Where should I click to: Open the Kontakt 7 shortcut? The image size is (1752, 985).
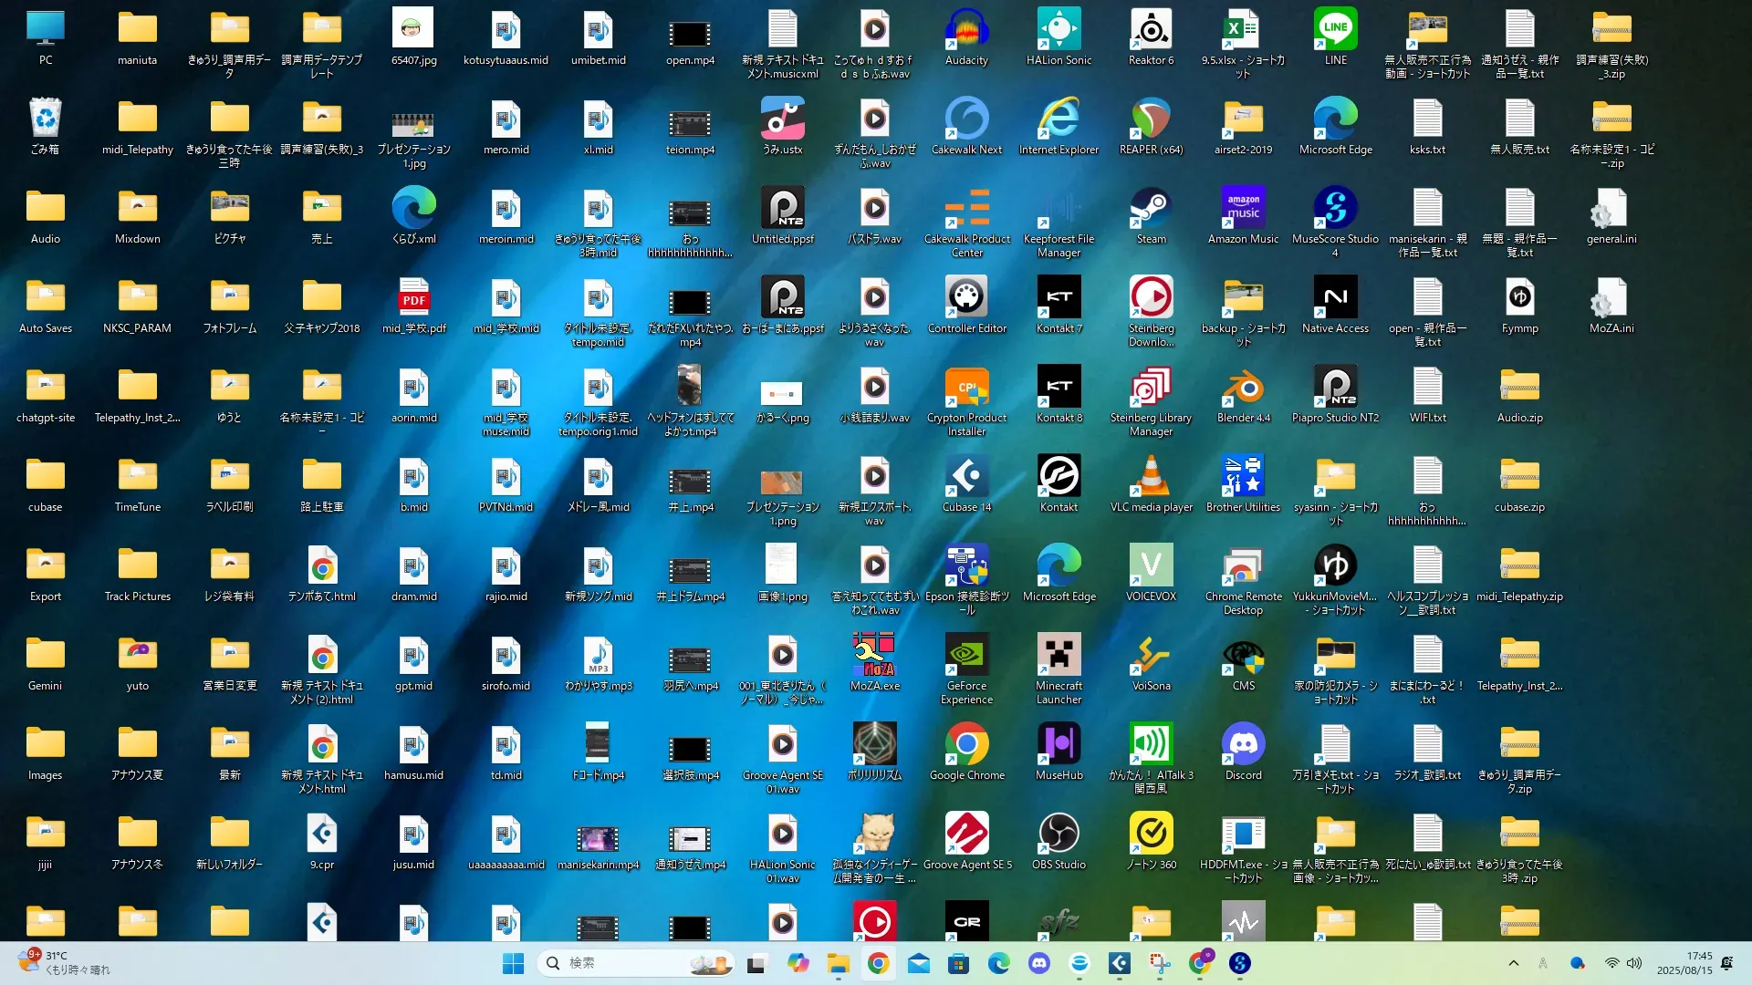1058,299
